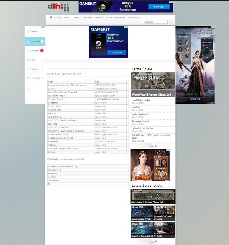Click the logout icon at sidebar bottom
The width and height of the screenshot is (229, 245).
click(29, 89)
